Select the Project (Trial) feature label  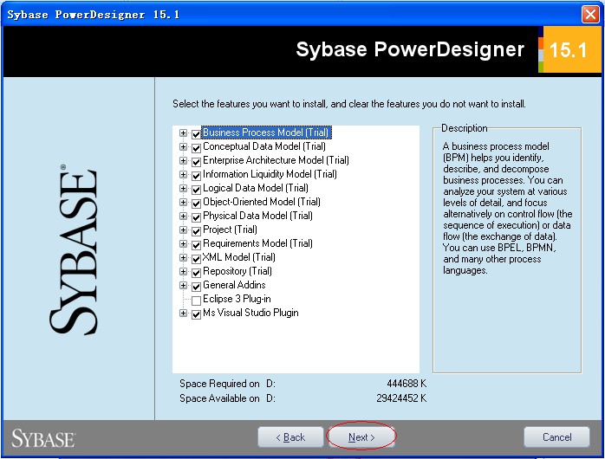230,230
